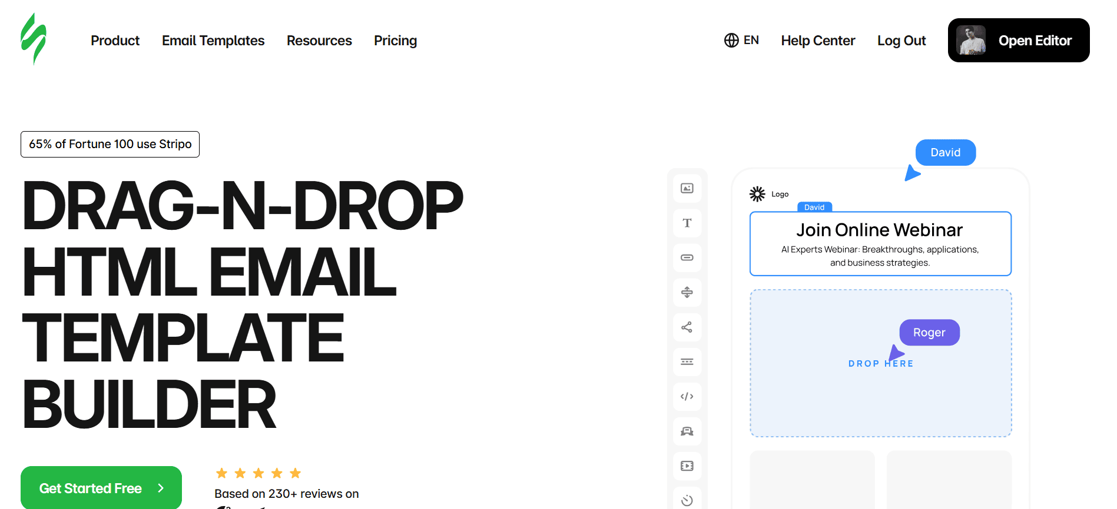The height and width of the screenshot is (509, 1117).
Task: Select the Timer block icon
Action: click(687, 500)
